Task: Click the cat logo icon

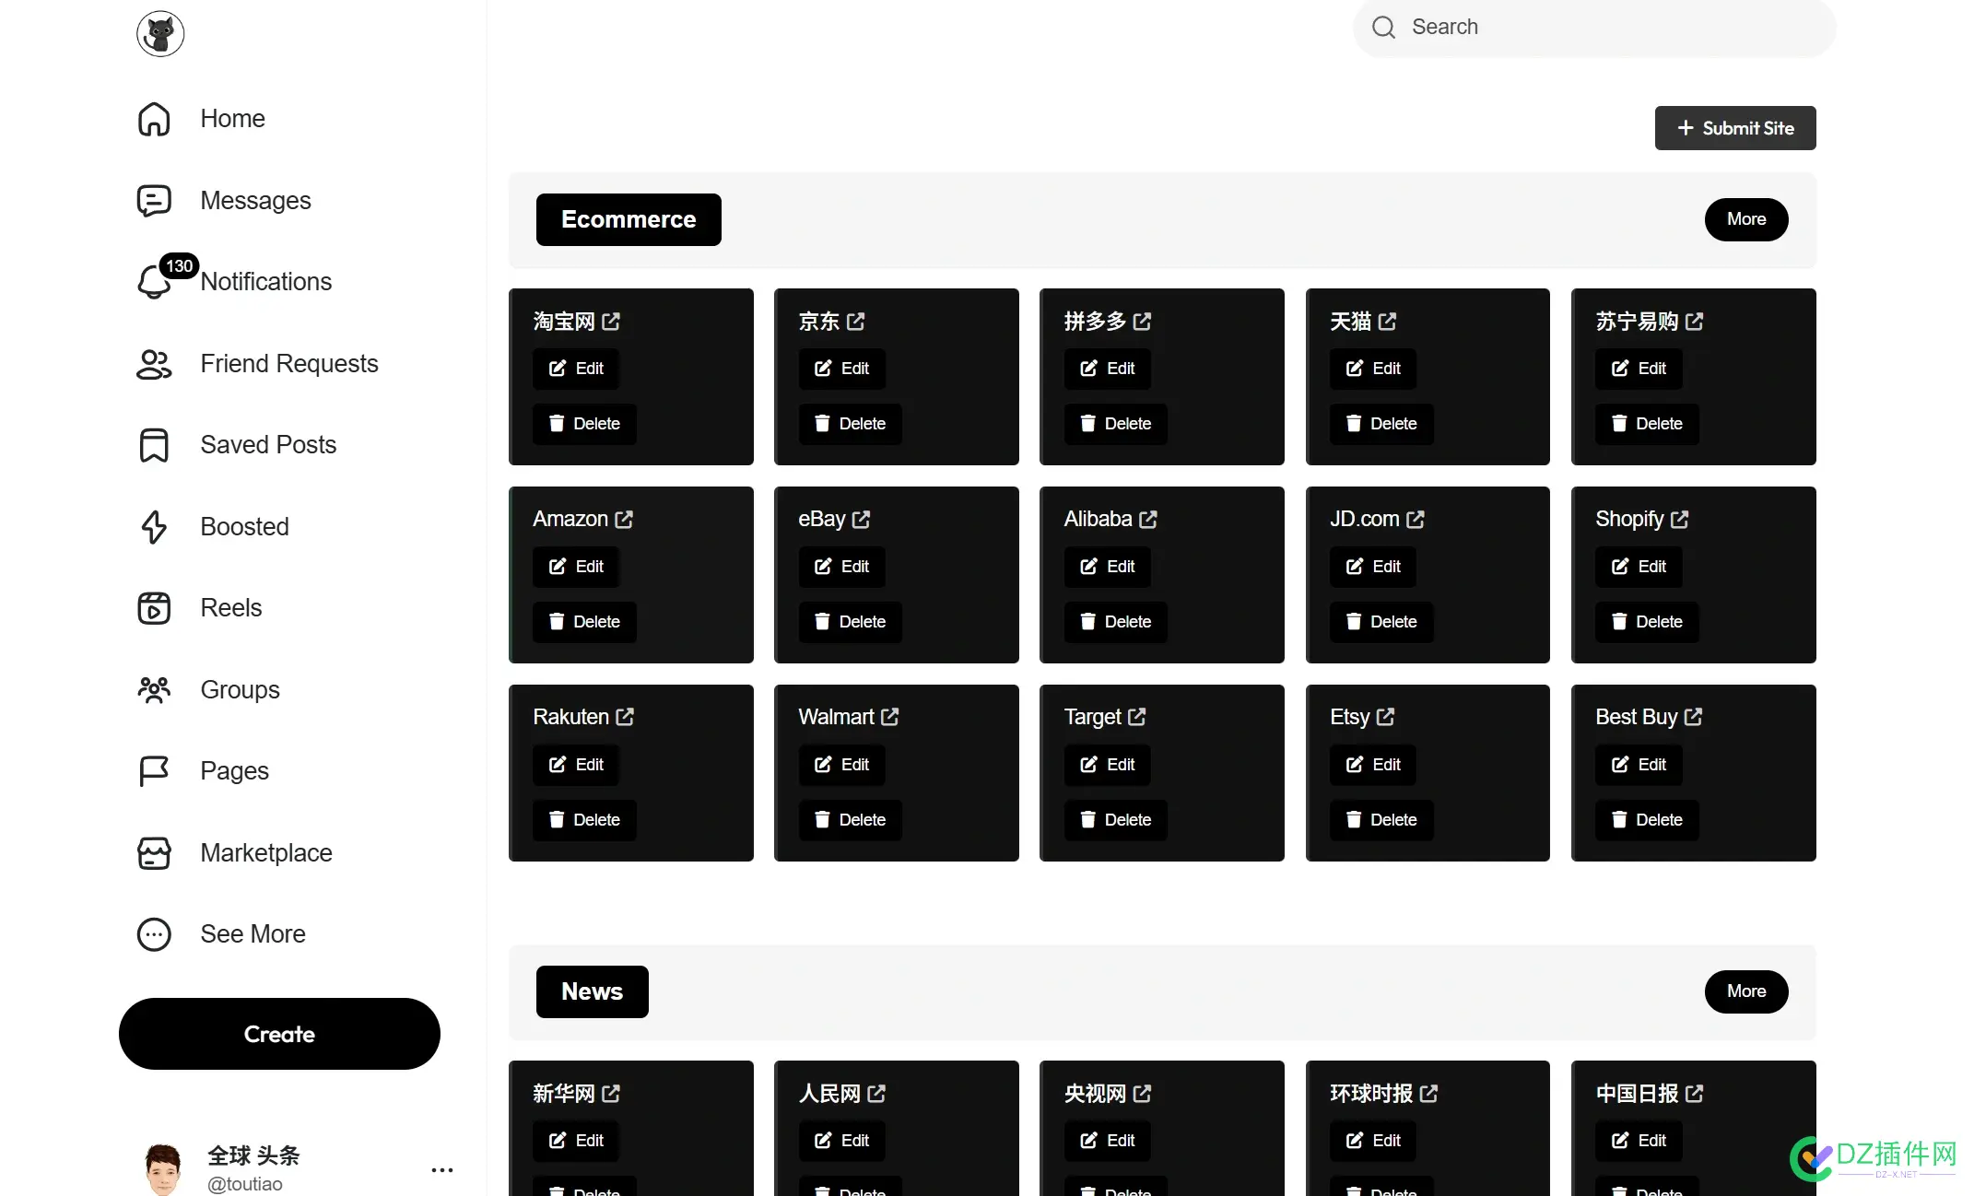Action: click(x=160, y=34)
